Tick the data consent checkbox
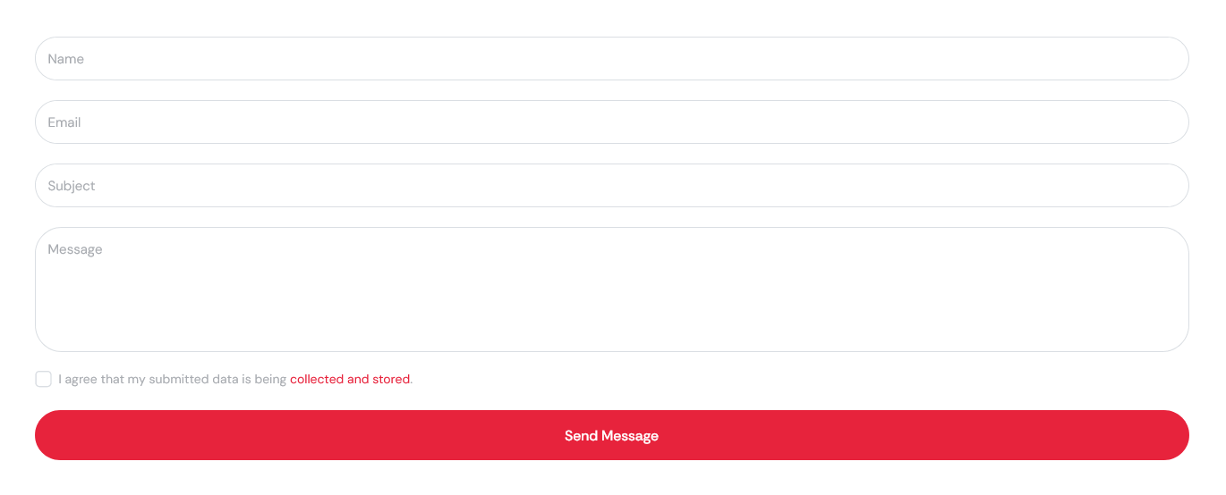Viewport: 1226px width, 495px height. [43, 379]
